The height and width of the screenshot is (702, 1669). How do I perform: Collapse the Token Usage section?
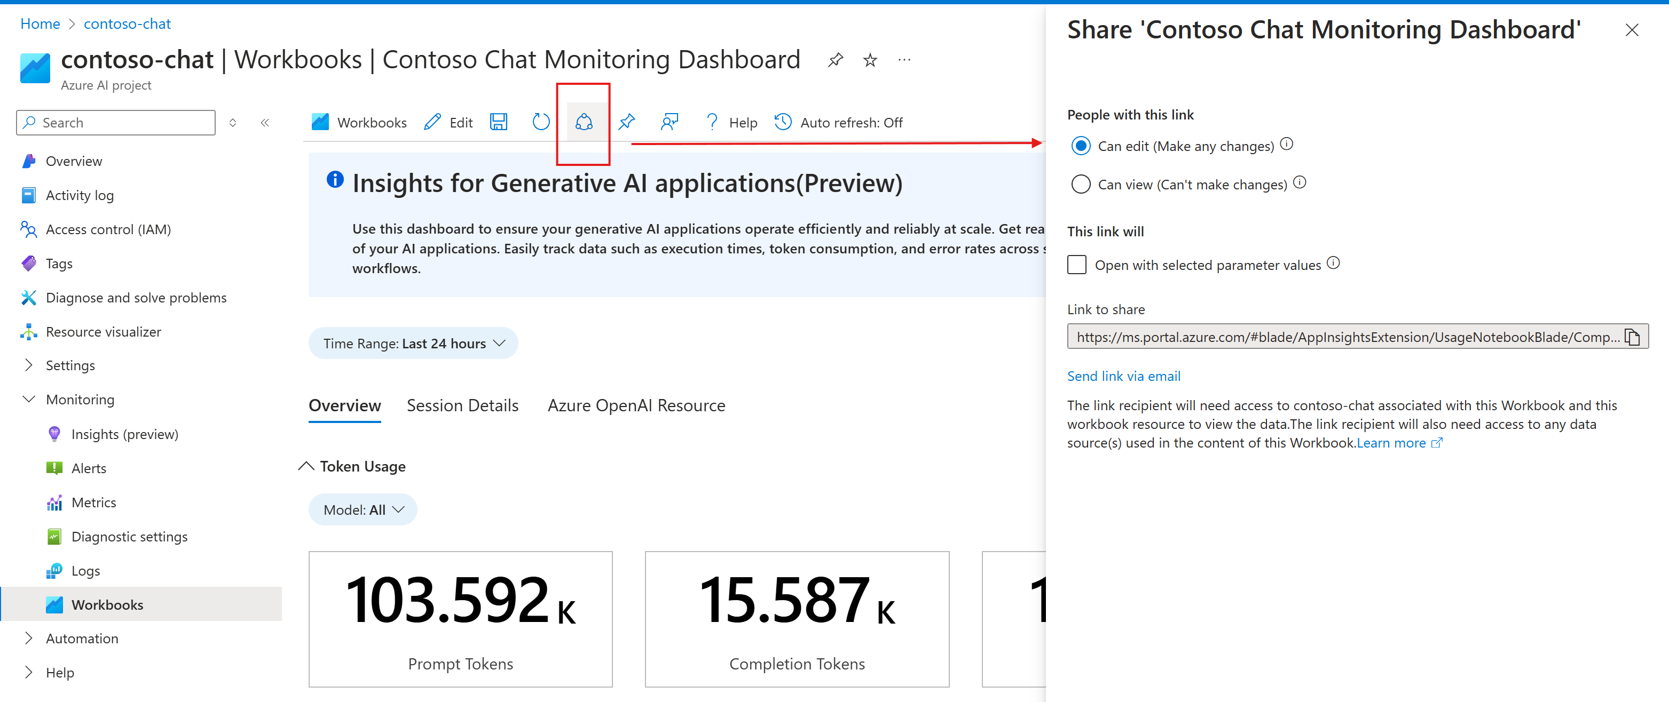tap(306, 466)
